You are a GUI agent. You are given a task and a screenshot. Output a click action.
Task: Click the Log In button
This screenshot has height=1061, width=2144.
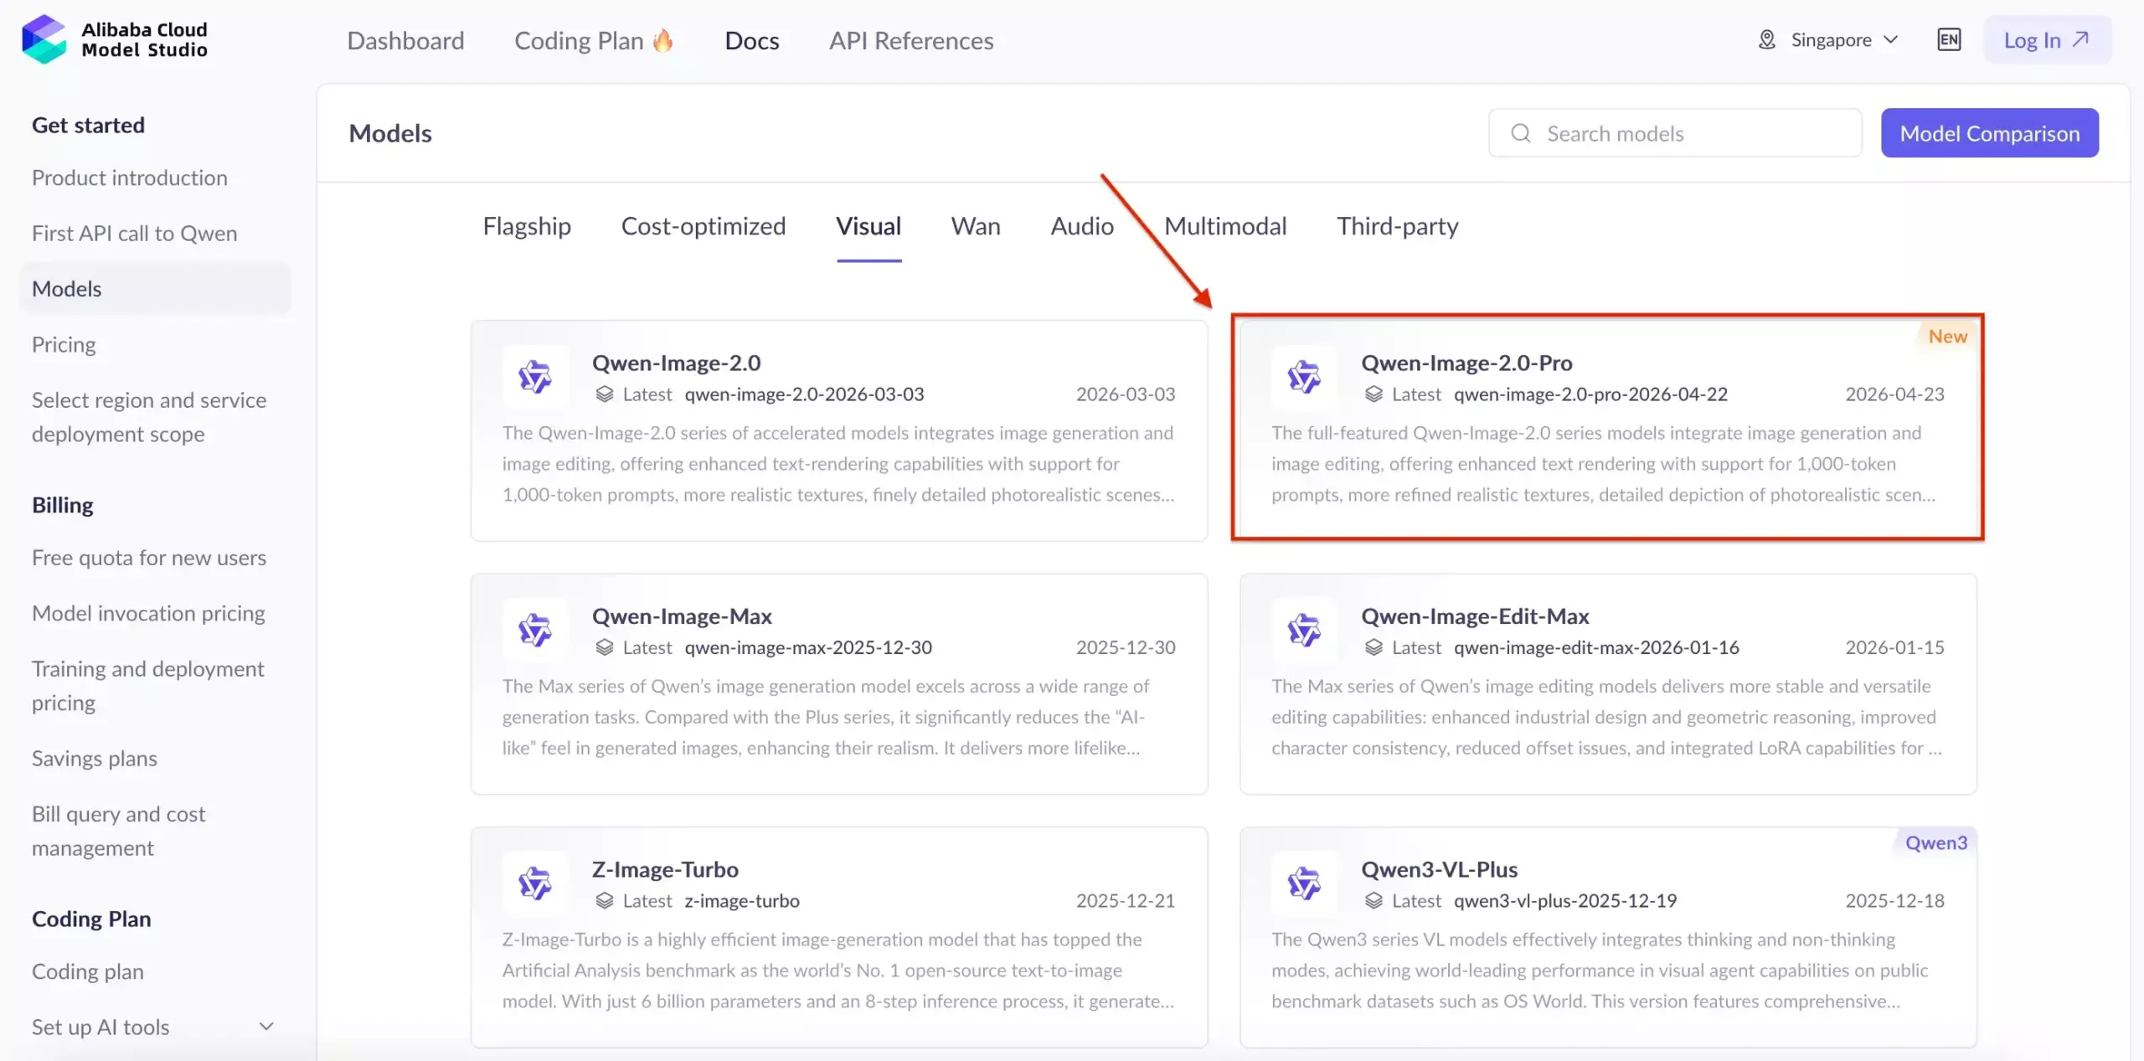coord(2047,39)
